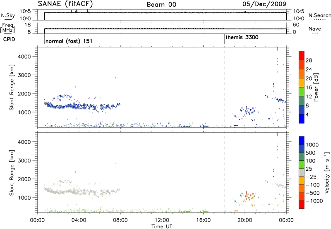Click the -1000 label on velocity colorbar
Image resolution: width=331 pixels, height=229 pixels.
(314, 201)
